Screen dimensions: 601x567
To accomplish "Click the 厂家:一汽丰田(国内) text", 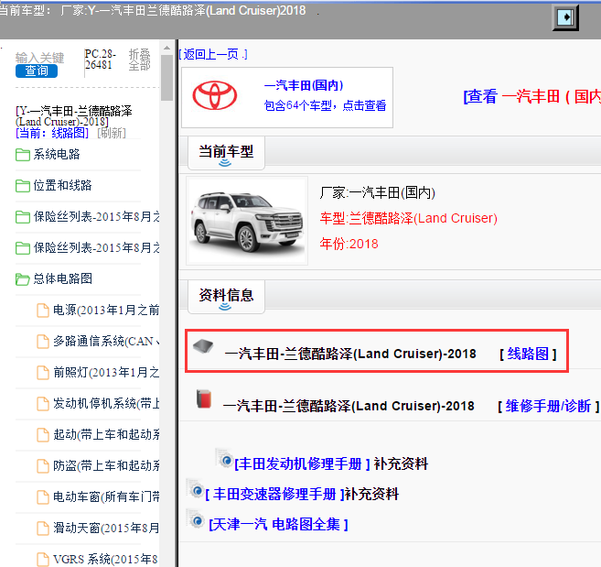I will click(x=378, y=192).
